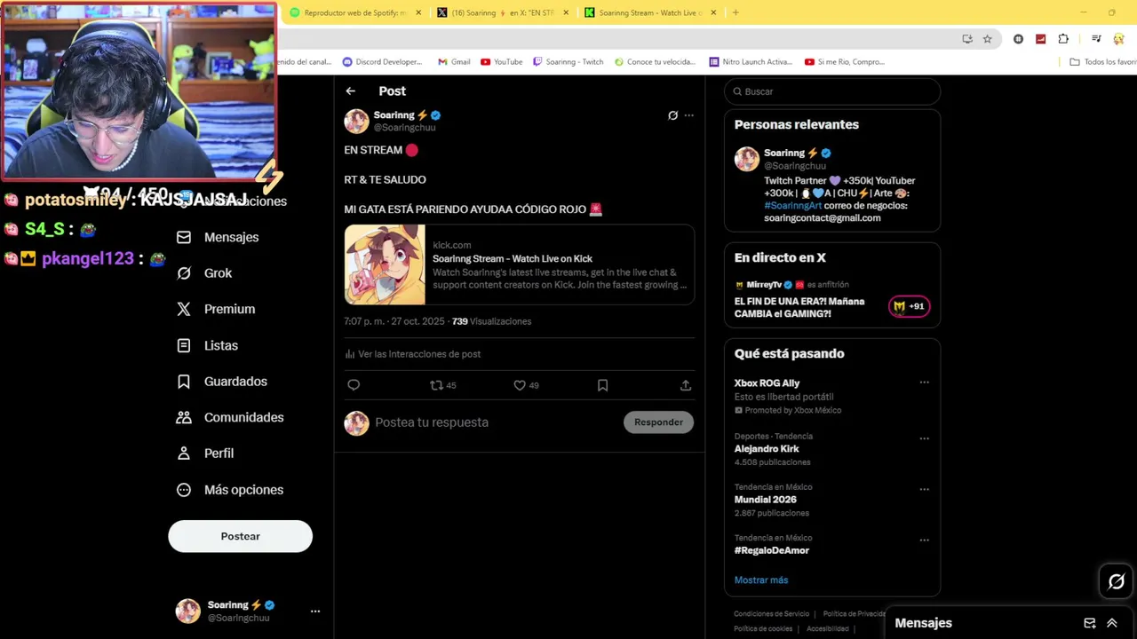Click Mostrar más under trends
This screenshot has width=1137, height=639.
[761, 580]
